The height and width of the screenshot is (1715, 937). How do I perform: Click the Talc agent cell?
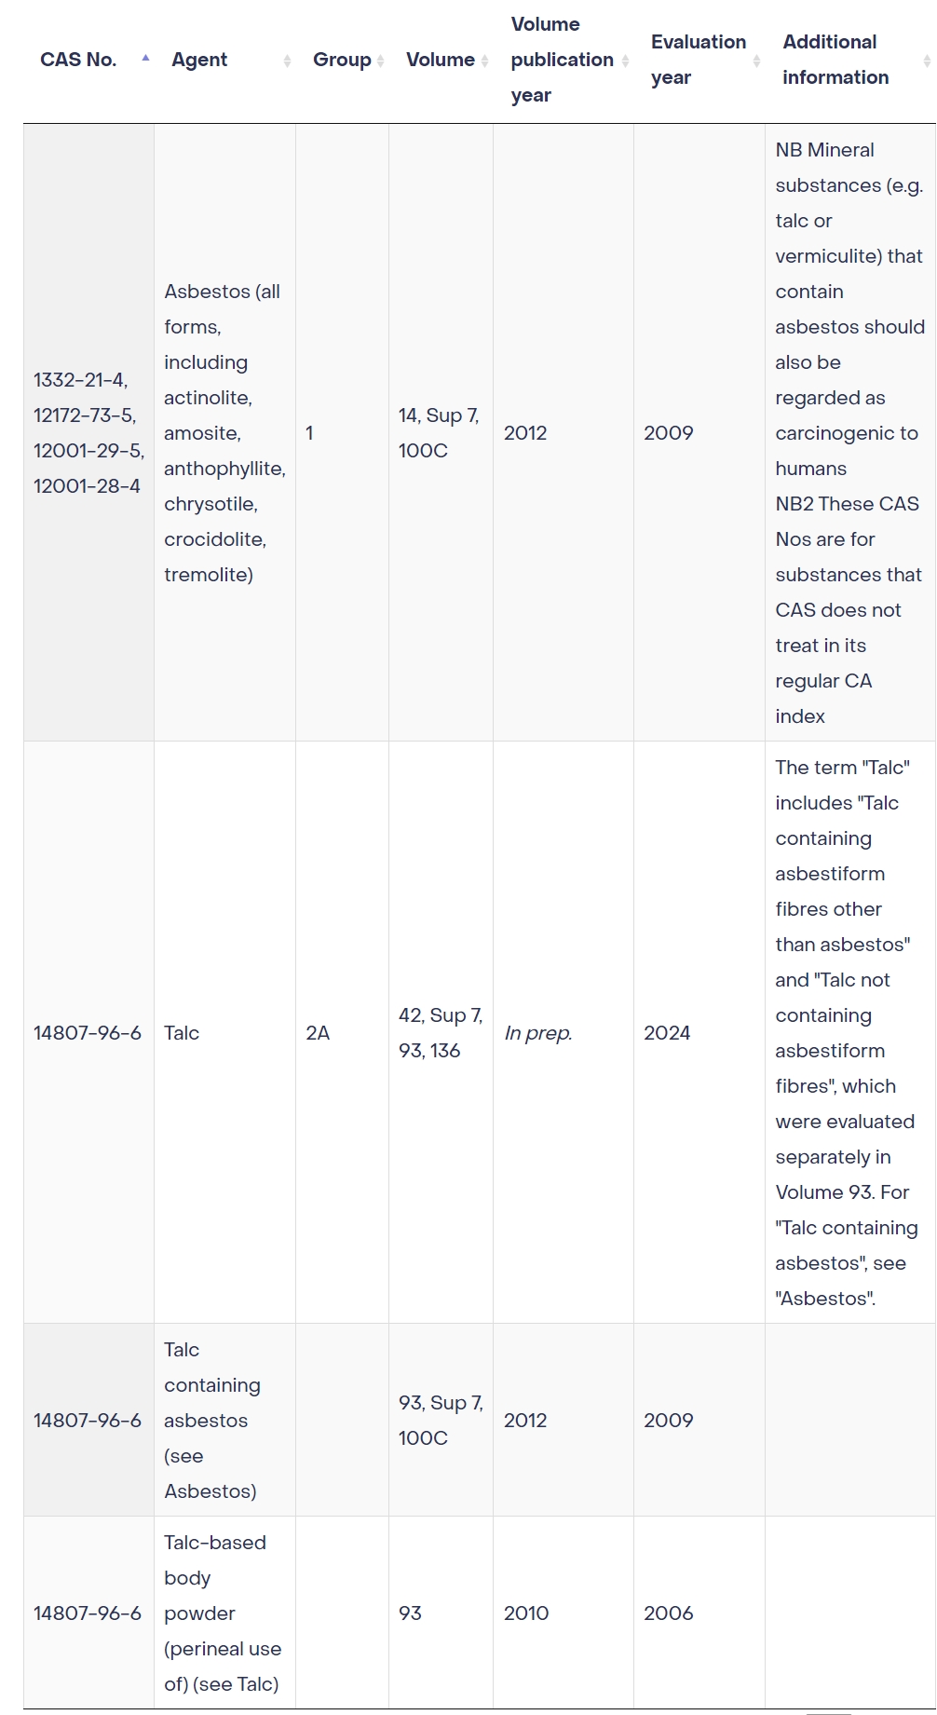[x=224, y=1033]
